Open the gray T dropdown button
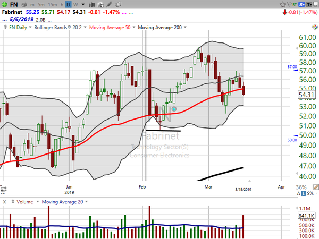This screenshot has height=239, width=319. click(x=309, y=4)
